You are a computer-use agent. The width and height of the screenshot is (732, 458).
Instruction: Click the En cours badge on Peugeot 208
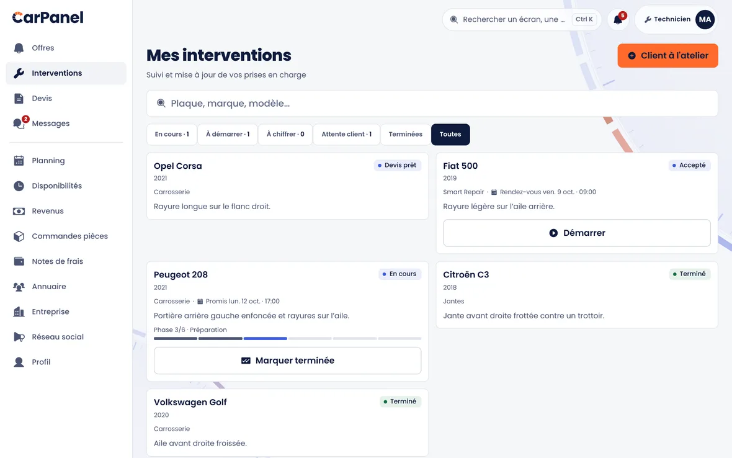tap(400, 274)
